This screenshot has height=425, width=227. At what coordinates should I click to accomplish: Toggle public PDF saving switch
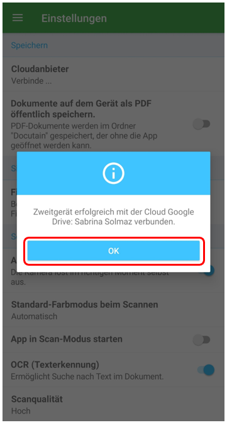point(202,124)
